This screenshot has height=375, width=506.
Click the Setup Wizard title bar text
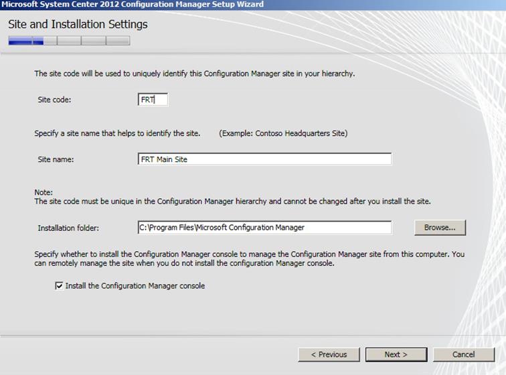click(133, 4)
